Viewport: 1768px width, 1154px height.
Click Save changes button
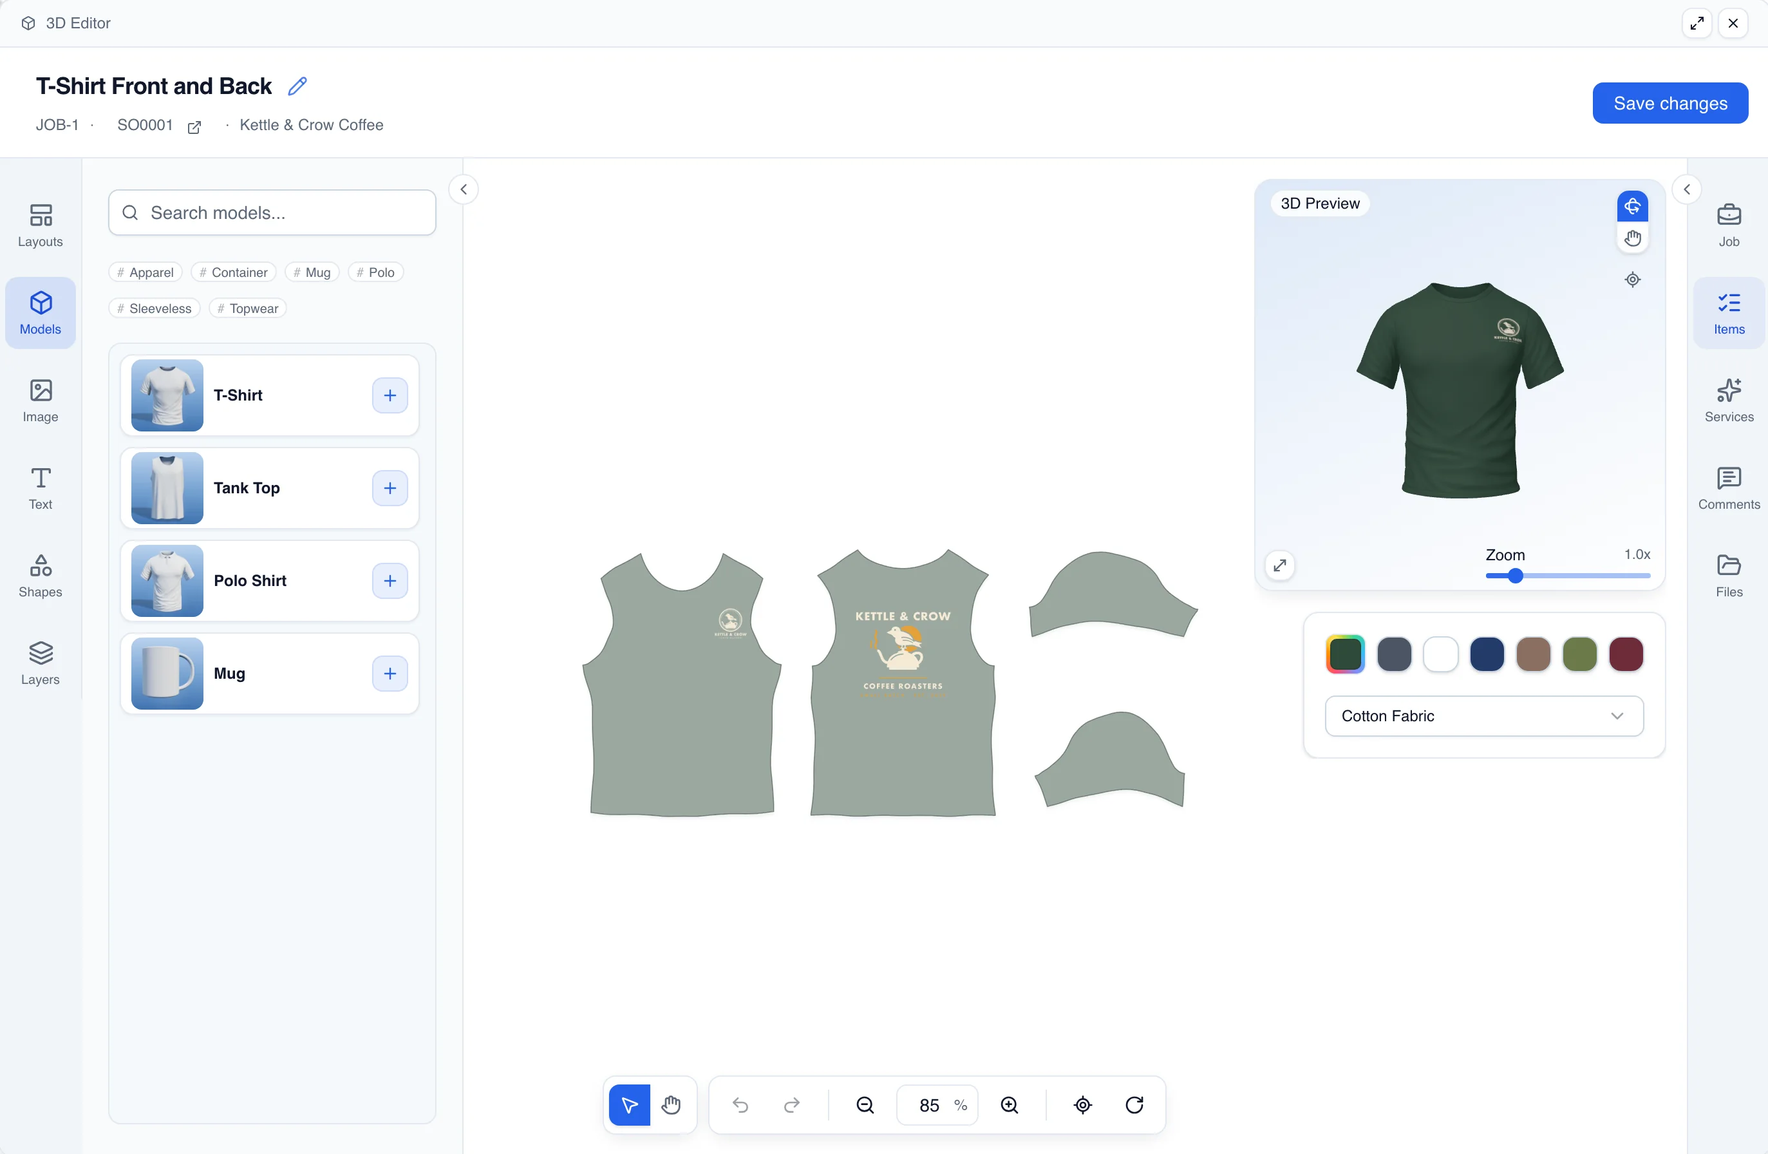tap(1670, 103)
